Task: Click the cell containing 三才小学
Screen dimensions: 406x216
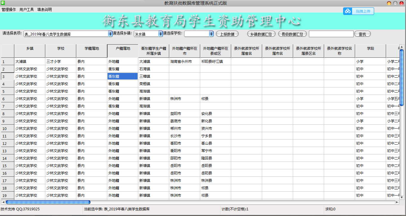Action: (61, 62)
